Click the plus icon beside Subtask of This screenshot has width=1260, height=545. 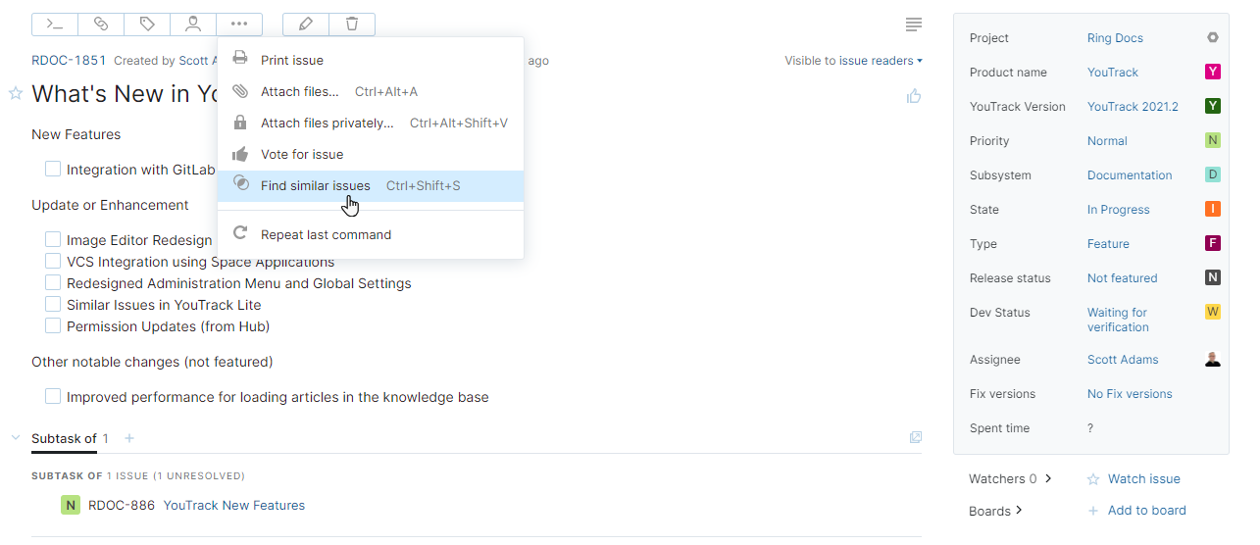click(x=129, y=438)
